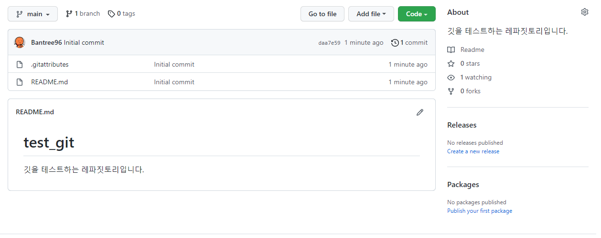Open the Packages heading link
601x238 pixels.
point(463,185)
